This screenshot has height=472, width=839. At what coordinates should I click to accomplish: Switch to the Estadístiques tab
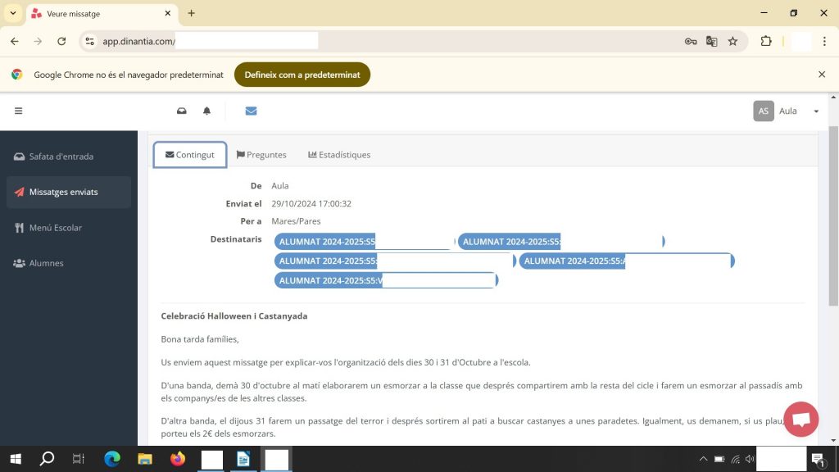click(339, 155)
